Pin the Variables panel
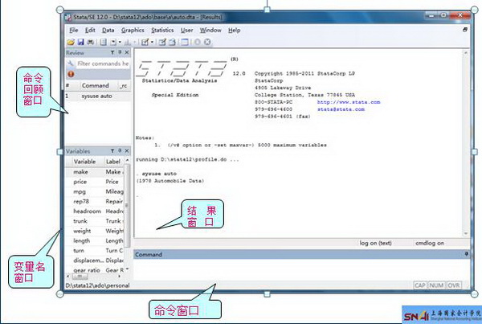This screenshot has width=482, height=324. (118, 151)
